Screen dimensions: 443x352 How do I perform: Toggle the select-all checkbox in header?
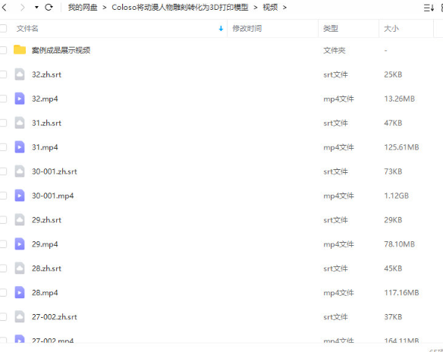3,28
